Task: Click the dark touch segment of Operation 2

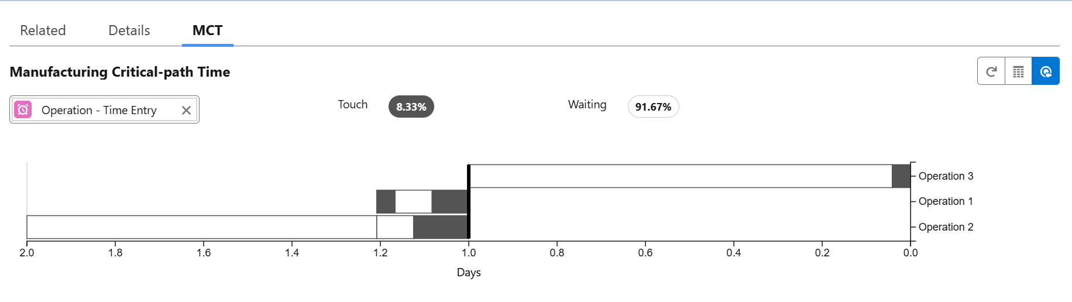Action: (x=440, y=227)
